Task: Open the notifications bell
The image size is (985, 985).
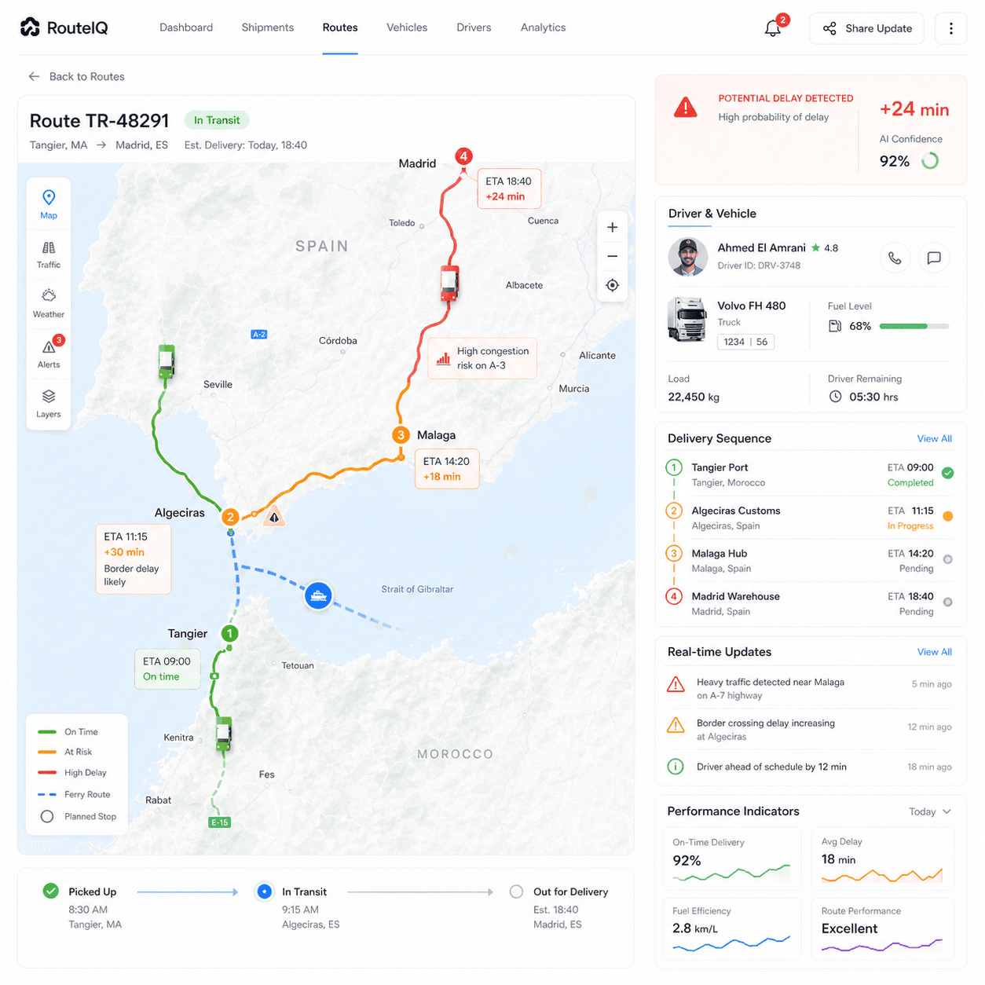Action: click(773, 28)
